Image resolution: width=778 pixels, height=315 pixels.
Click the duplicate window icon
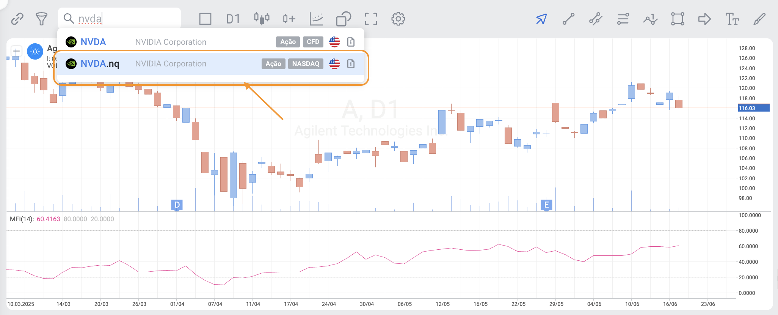coord(344,19)
